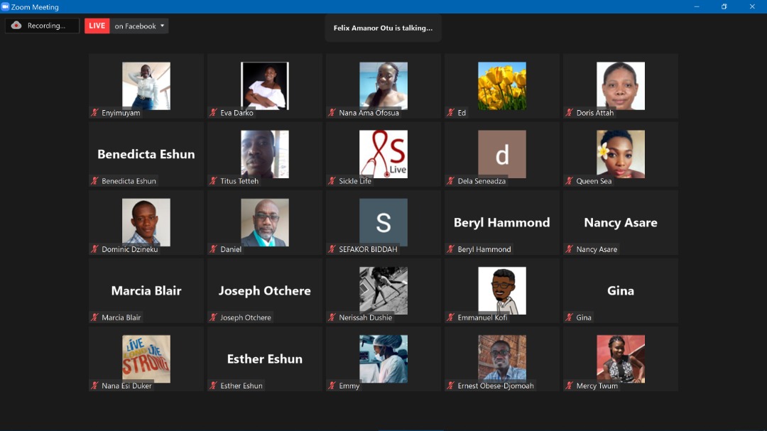Viewport: 767px width, 431px height.
Task: Click large 'Marcia Blair' name text
Action: coord(146,290)
